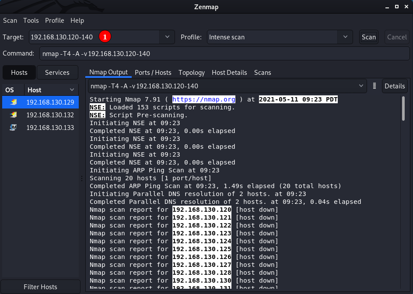Click IP 192.168.130.122 in output
Screen dimensions: 413x294
[x=202, y=225]
